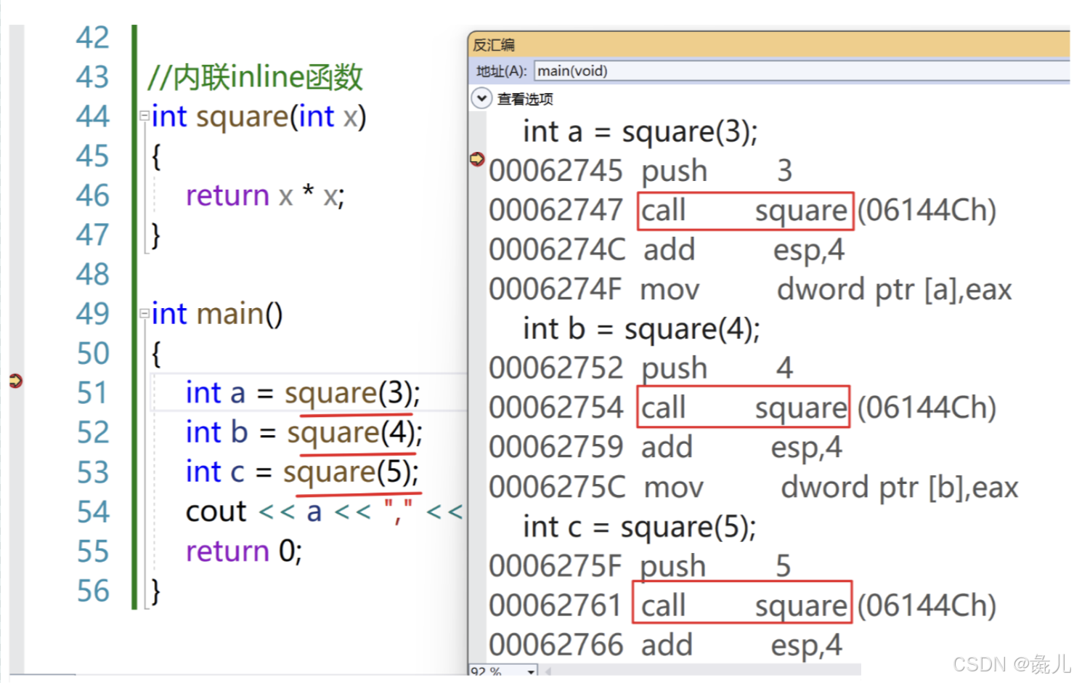Click the 地址(A) address input field
This screenshot has width=1074, height=683.
(x=802, y=71)
